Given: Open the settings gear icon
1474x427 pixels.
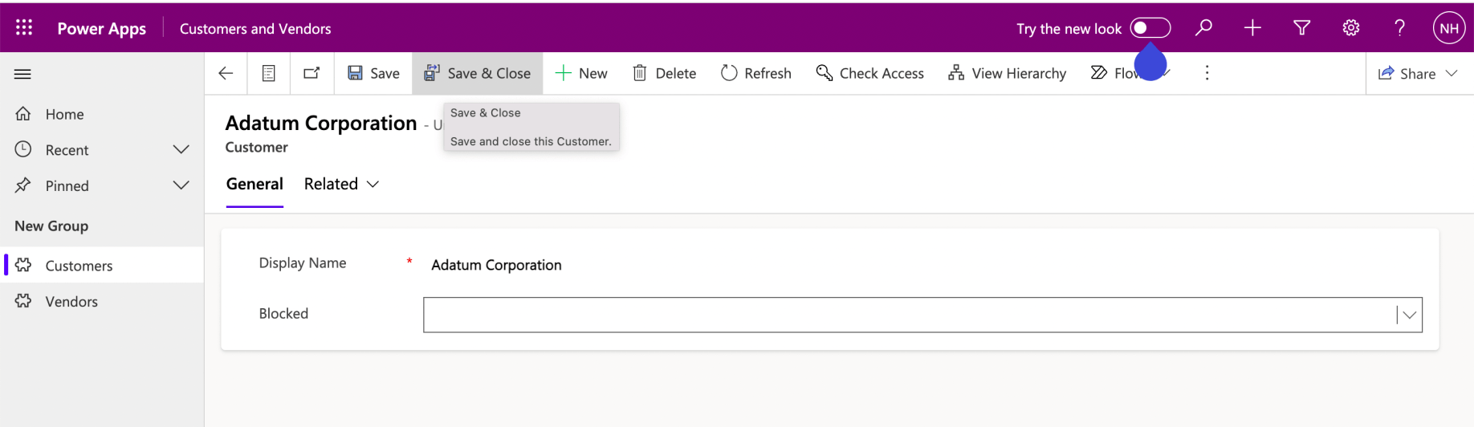Looking at the screenshot, I should coord(1350,28).
